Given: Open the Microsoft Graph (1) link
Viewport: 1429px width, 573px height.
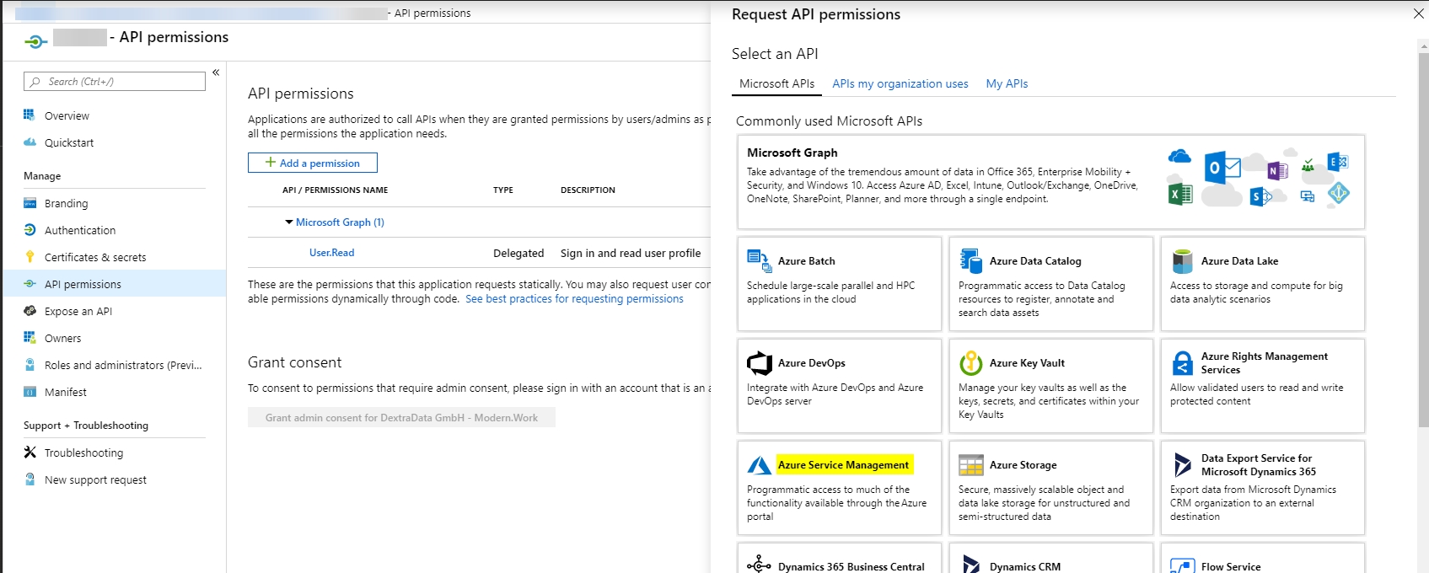Looking at the screenshot, I should click(340, 222).
